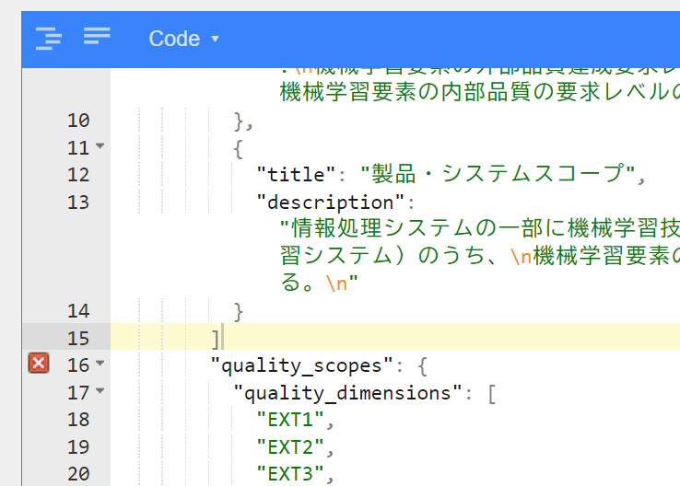Collapse the quality_dimensions array at line 17
Viewport: 680px width, 486px height.
pyautogui.click(x=100, y=392)
